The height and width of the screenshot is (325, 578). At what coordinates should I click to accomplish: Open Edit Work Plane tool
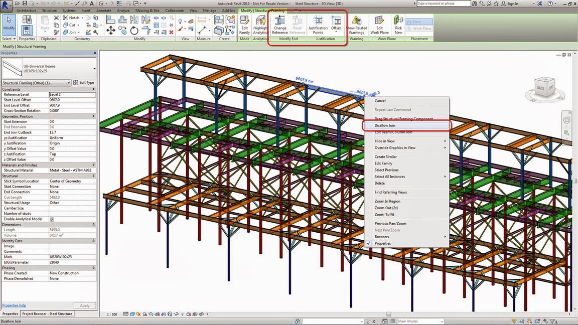click(x=379, y=25)
